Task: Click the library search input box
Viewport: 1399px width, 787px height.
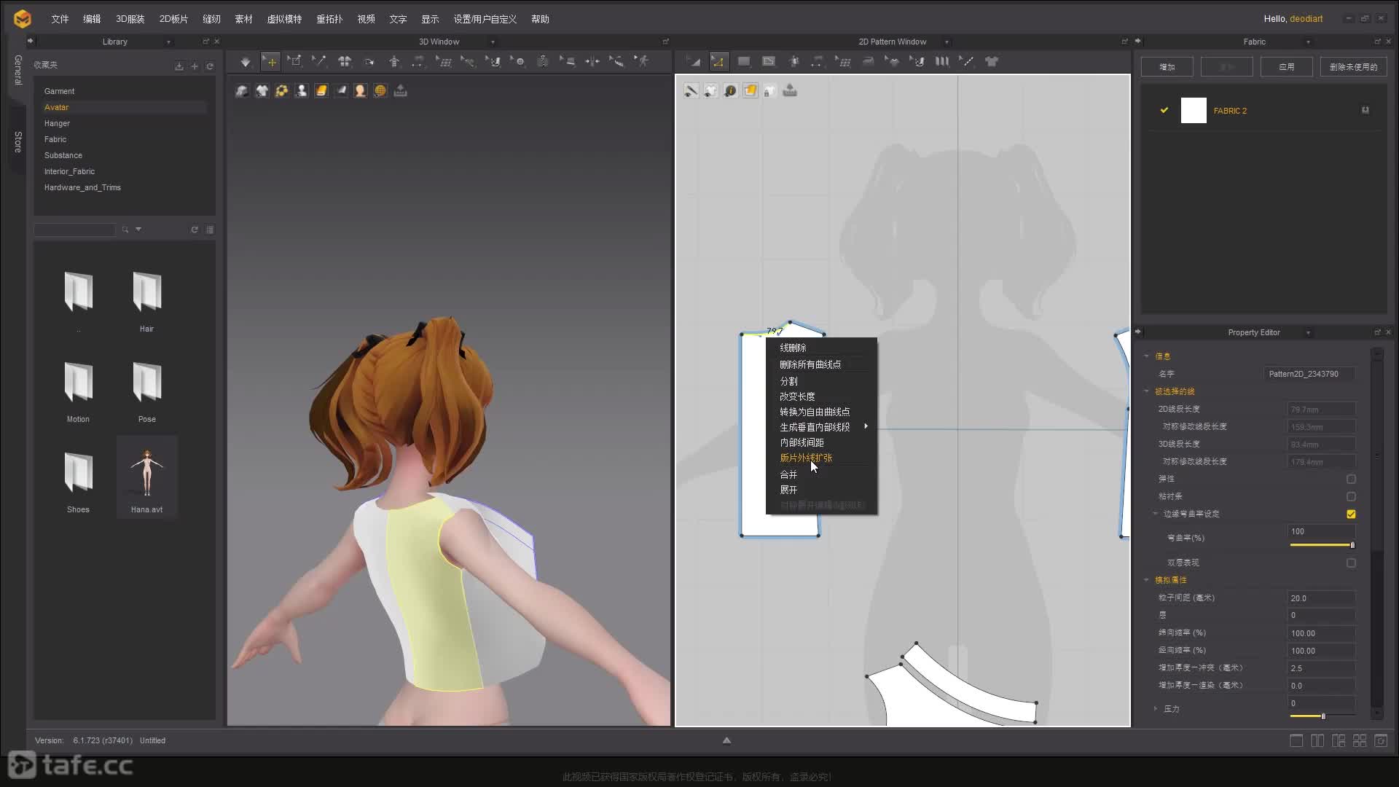Action: point(74,230)
